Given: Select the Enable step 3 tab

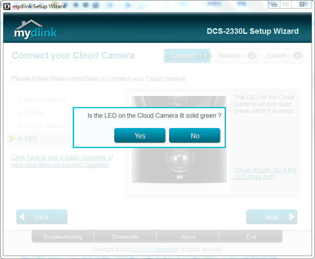Looking at the screenshot, I should click(281, 56).
